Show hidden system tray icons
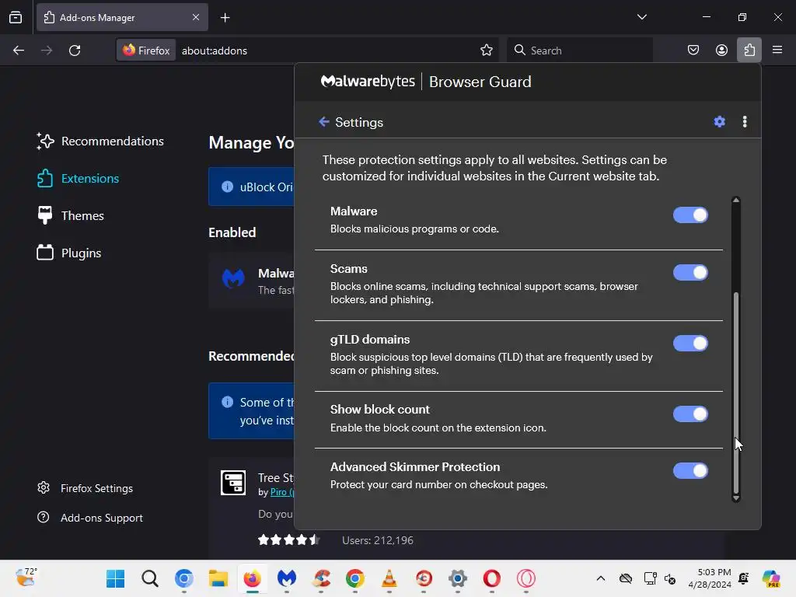Screen dimensions: 796x597 coord(601,578)
